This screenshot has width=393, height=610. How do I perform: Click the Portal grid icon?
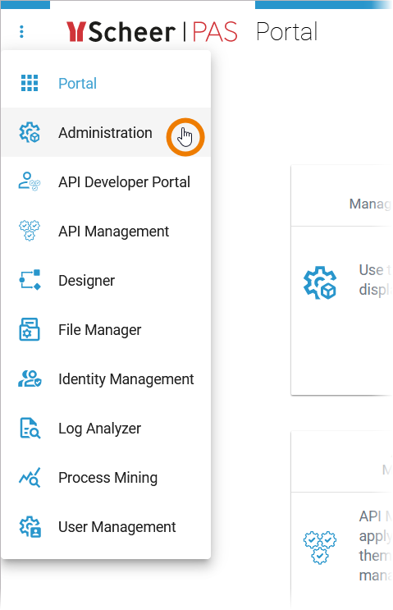coord(30,83)
